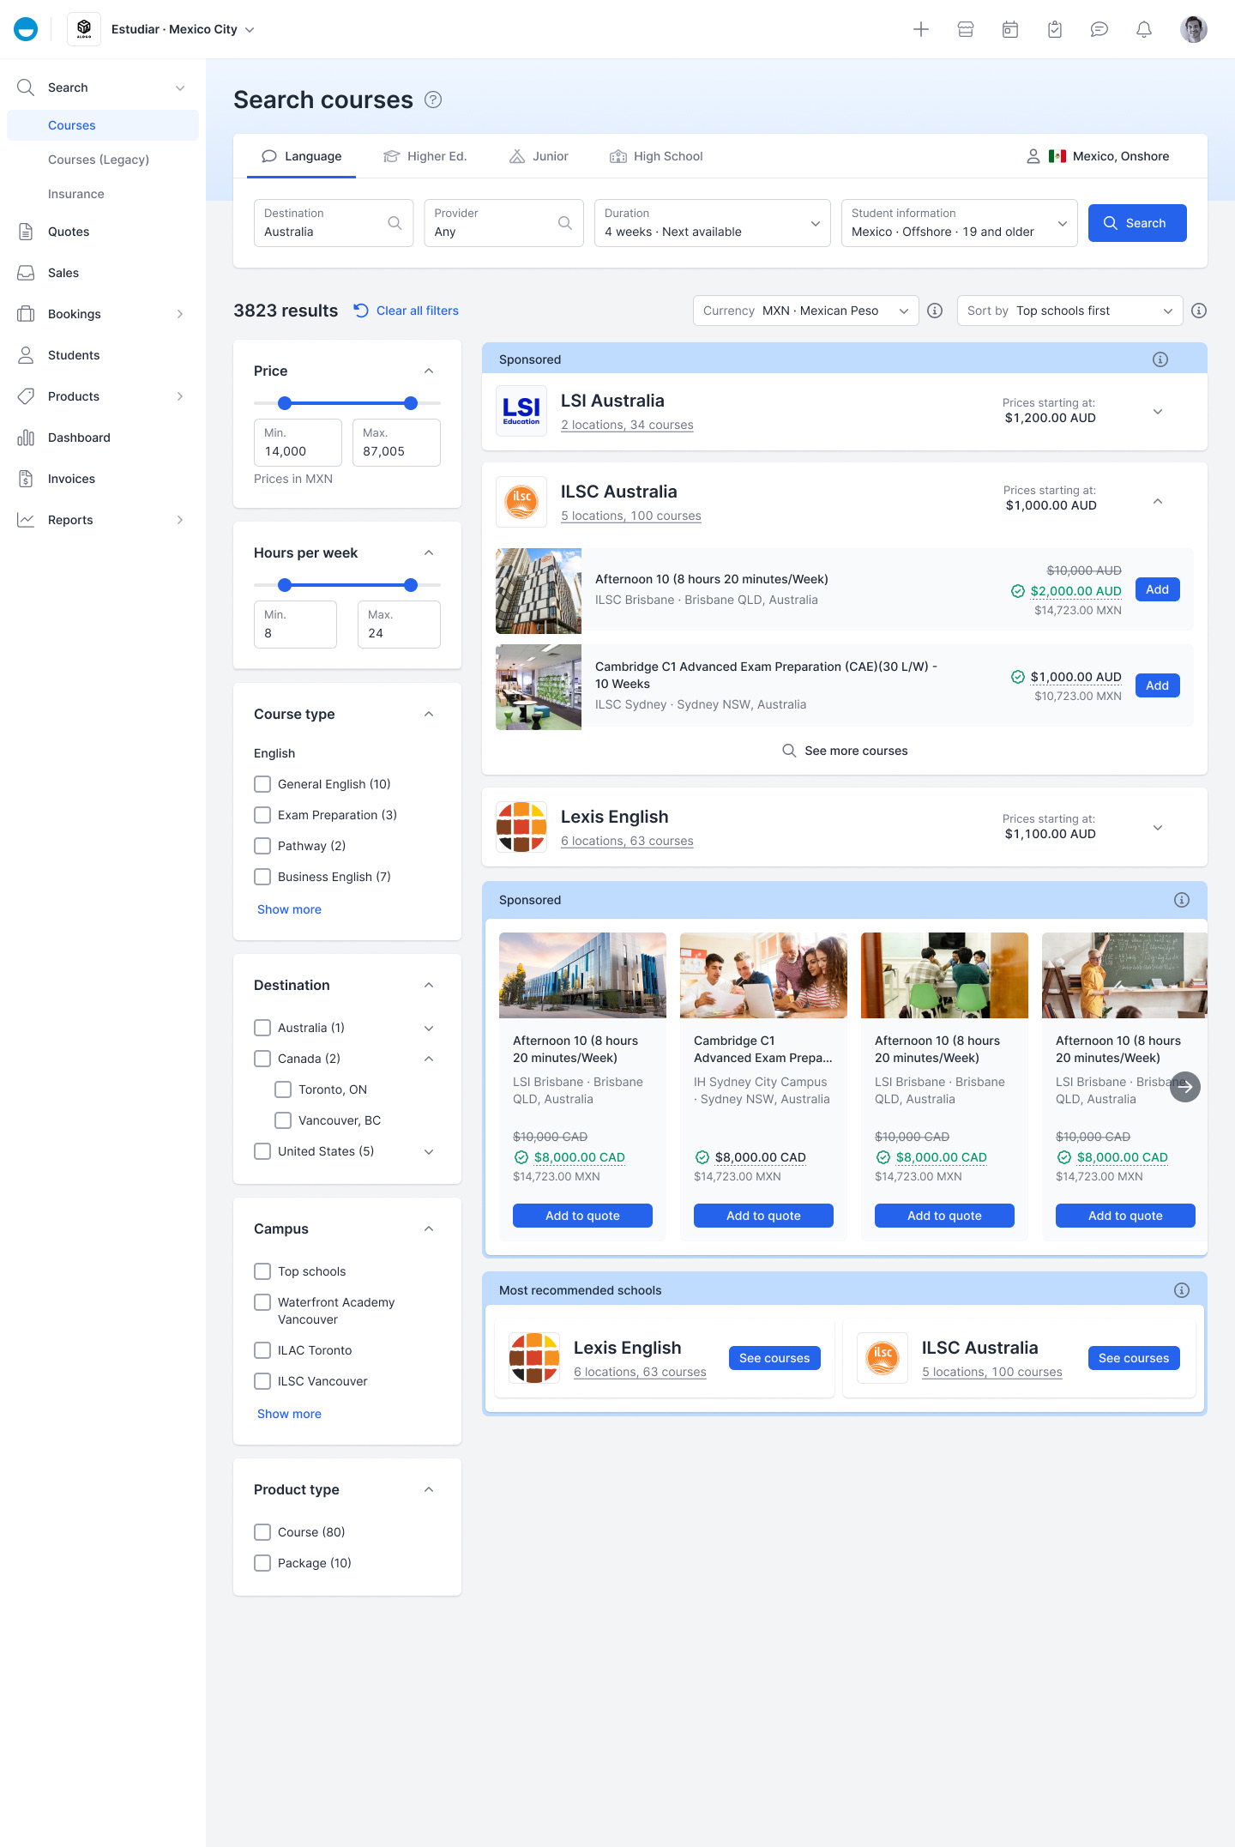The width and height of the screenshot is (1235, 1847).
Task: Open the Currency MXN dropdown
Action: click(x=806, y=311)
